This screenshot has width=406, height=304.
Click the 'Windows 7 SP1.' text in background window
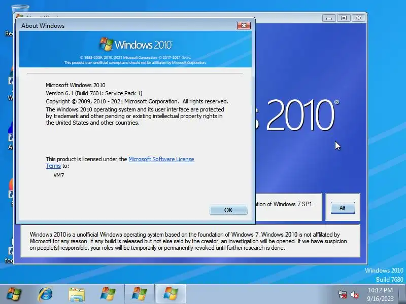[293, 204]
